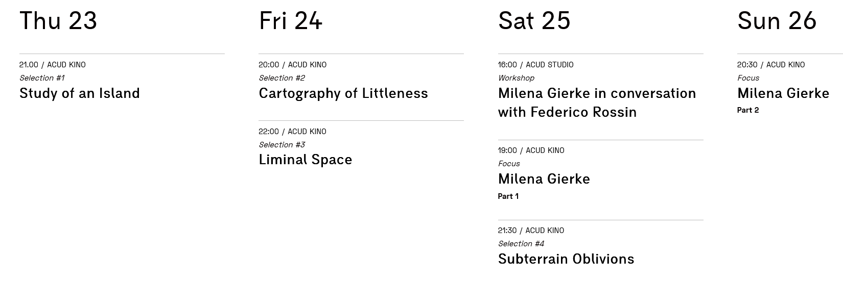843x282 pixels.
Task: Open the "Study of an Island" screening
Action: coord(79,93)
